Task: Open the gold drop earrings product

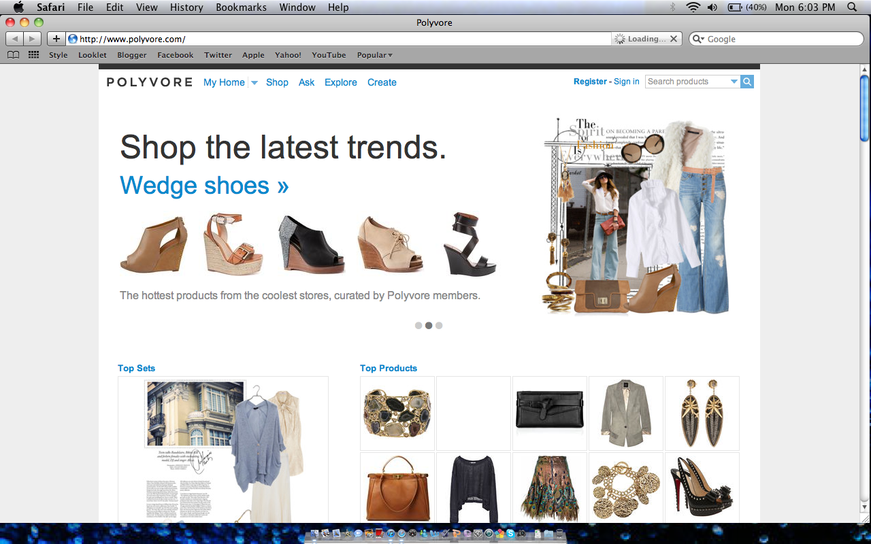Action: tap(702, 413)
